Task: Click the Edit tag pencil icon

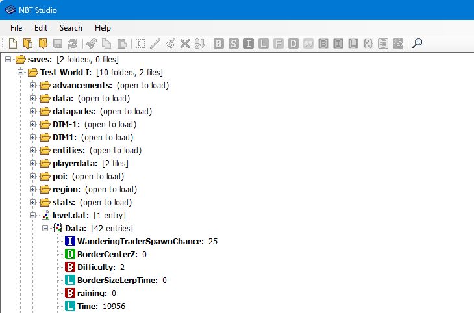Action: (x=155, y=44)
